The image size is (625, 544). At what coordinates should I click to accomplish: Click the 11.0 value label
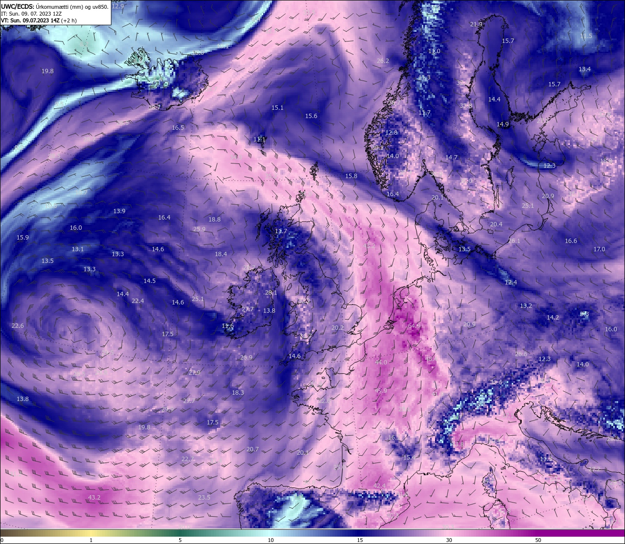(434, 51)
